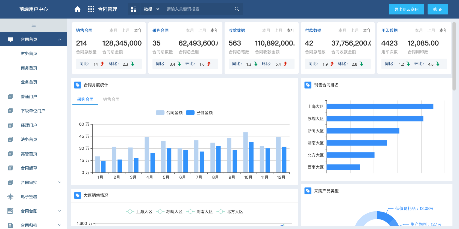Image resolution: width=459 pixels, height=229 pixels.
Task: Click tag icon of 采购产品类型 panel
Action: [x=308, y=191]
